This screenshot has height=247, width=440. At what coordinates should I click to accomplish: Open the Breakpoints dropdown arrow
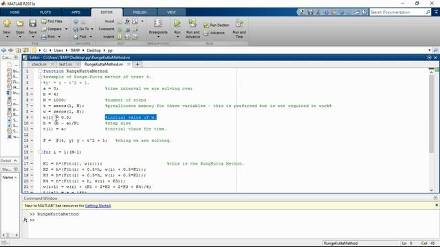pyautogui.click(x=158, y=37)
